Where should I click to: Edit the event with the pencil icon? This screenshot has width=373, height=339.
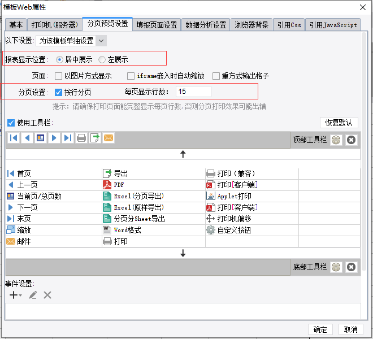(33, 295)
